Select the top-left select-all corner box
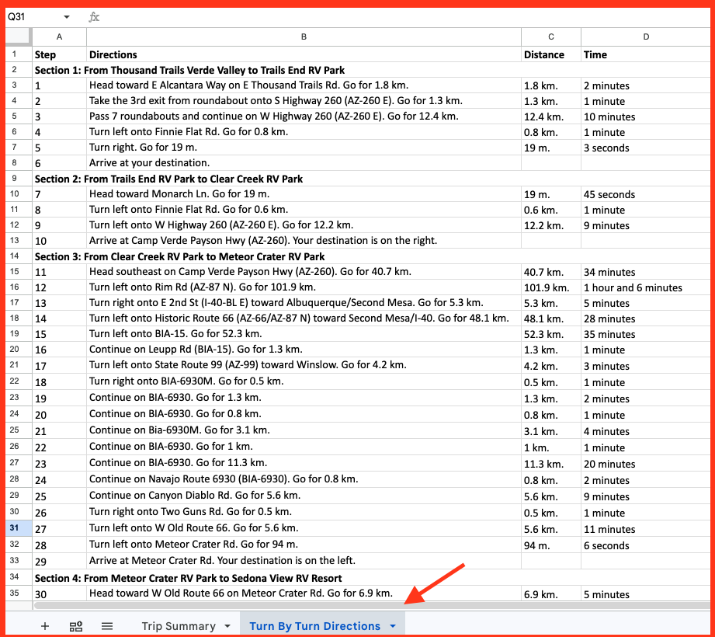Viewport: 715px width, 637px height. [18, 37]
